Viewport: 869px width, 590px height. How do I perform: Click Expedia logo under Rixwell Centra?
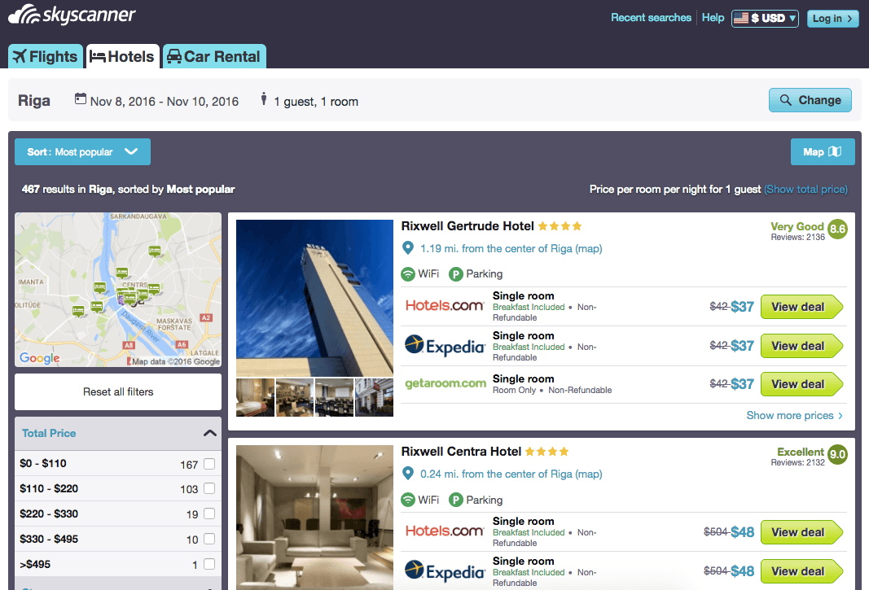tap(445, 571)
